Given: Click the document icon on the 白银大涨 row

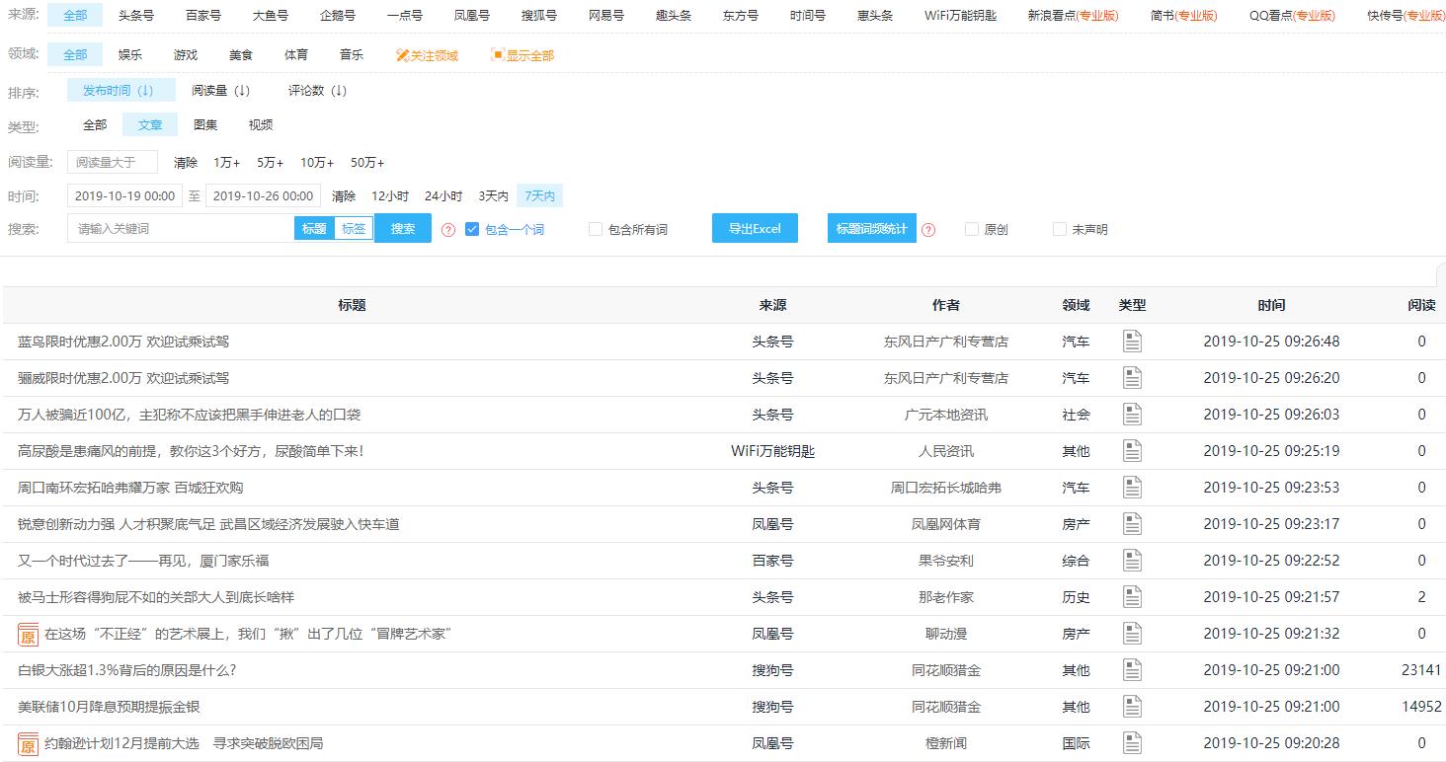Looking at the screenshot, I should (x=1132, y=669).
